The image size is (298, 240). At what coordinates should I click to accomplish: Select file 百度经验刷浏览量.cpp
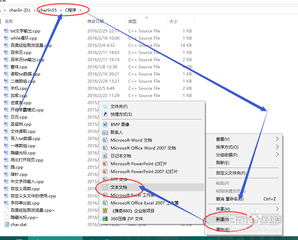coord(31,45)
